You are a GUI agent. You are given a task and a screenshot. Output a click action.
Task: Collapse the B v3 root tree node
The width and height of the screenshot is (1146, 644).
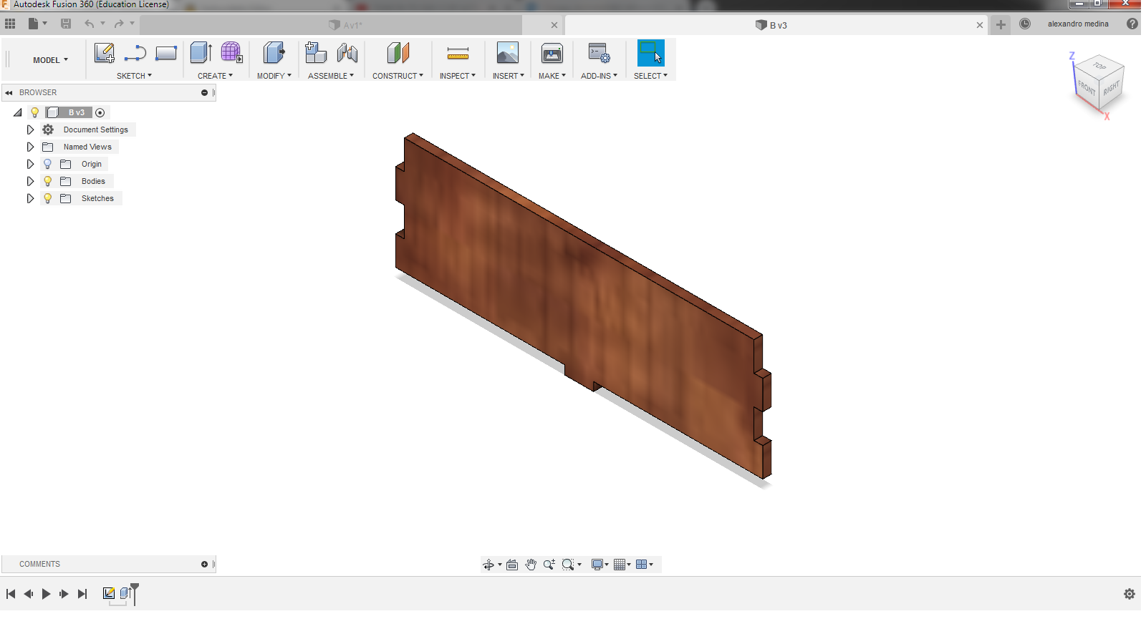[x=18, y=112]
